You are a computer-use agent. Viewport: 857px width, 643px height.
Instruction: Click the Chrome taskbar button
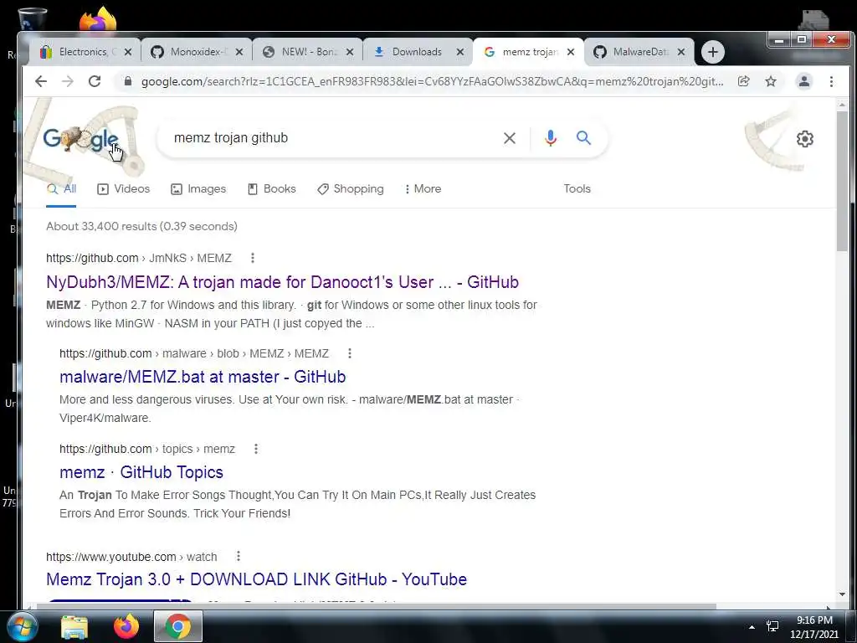point(178,626)
